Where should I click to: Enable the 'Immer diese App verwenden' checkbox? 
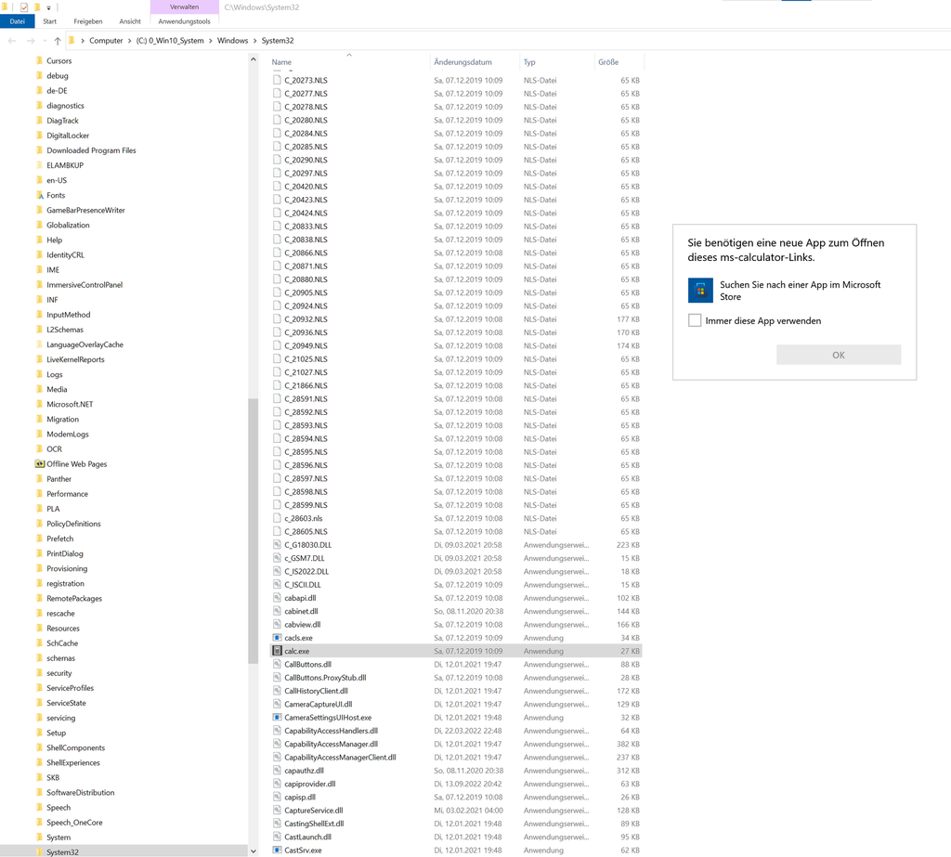[x=694, y=319]
